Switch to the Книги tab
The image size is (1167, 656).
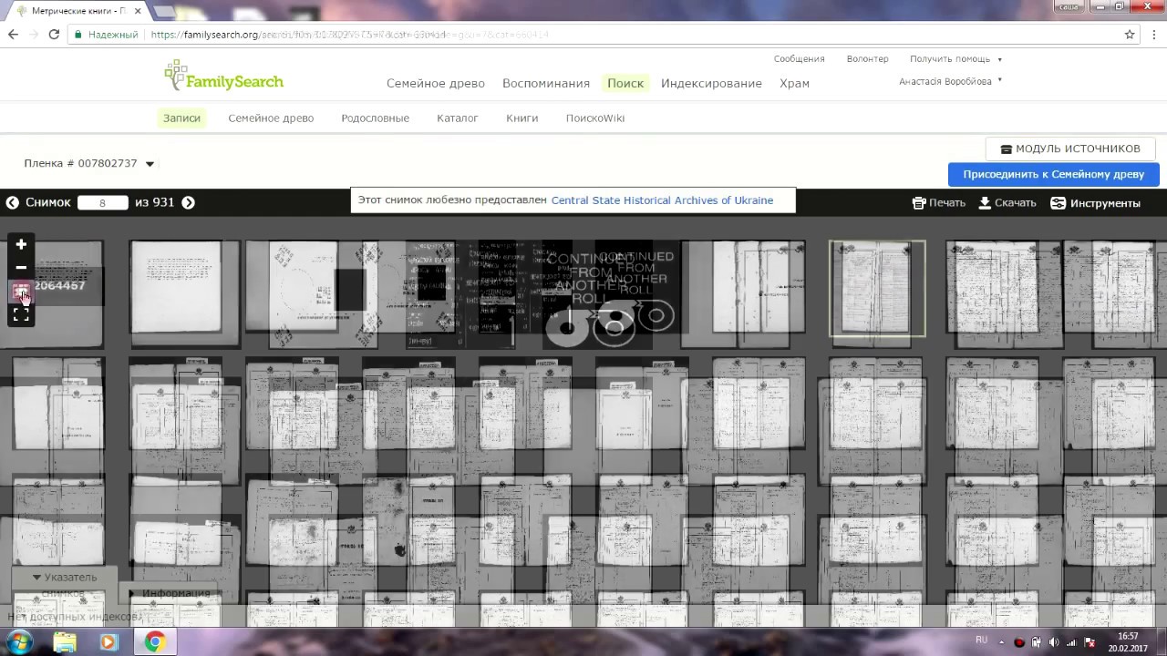[522, 118]
